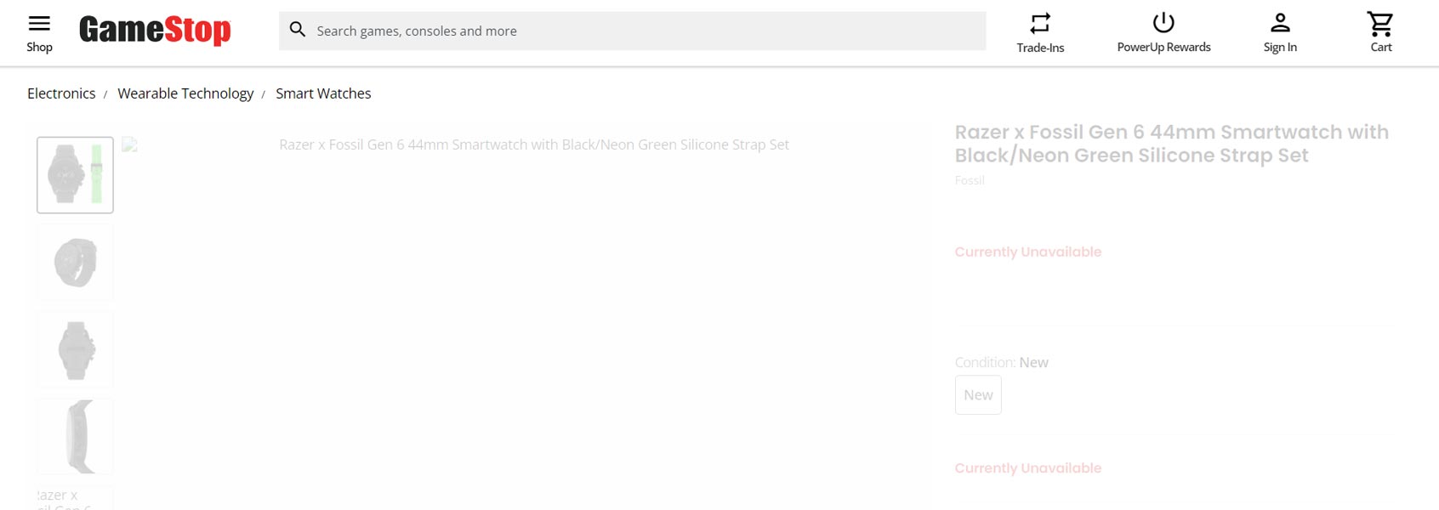1439x510 pixels.
Task: Navigate to Smart Watches breadcrumb
Action: (323, 93)
